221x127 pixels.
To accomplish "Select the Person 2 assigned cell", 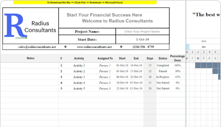I will pos(105,71).
